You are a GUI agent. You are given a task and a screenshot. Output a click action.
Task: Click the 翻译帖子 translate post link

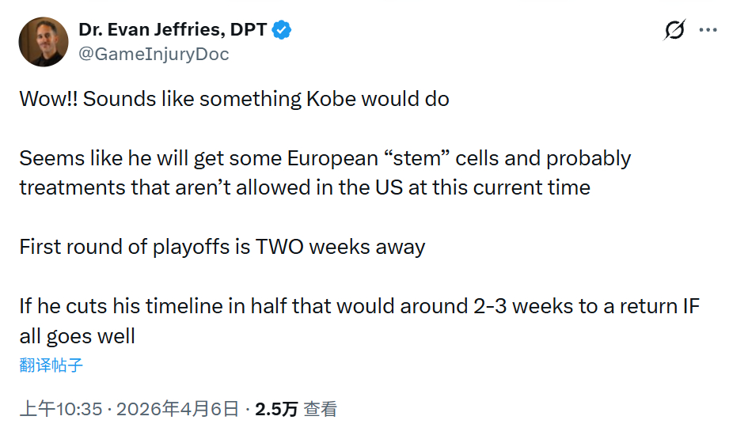(51, 365)
